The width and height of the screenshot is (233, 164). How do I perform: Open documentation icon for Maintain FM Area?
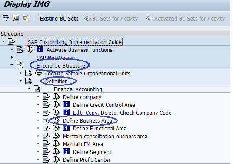pos(46,144)
